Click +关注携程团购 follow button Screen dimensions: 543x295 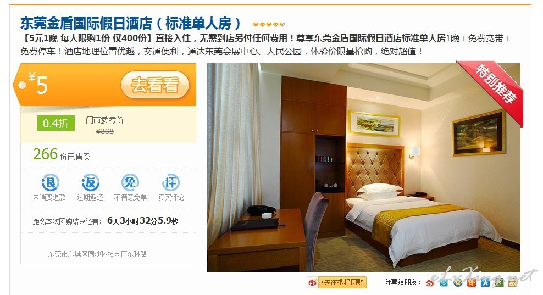pyautogui.click(x=336, y=282)
